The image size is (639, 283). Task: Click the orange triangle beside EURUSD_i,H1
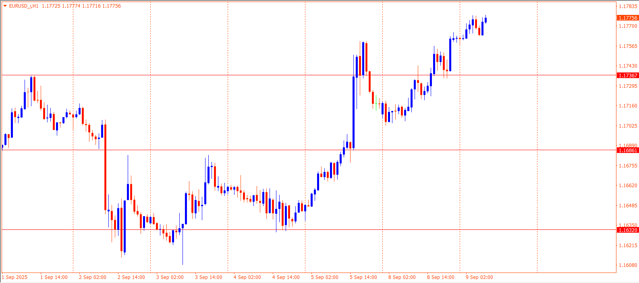click(5, 6)
